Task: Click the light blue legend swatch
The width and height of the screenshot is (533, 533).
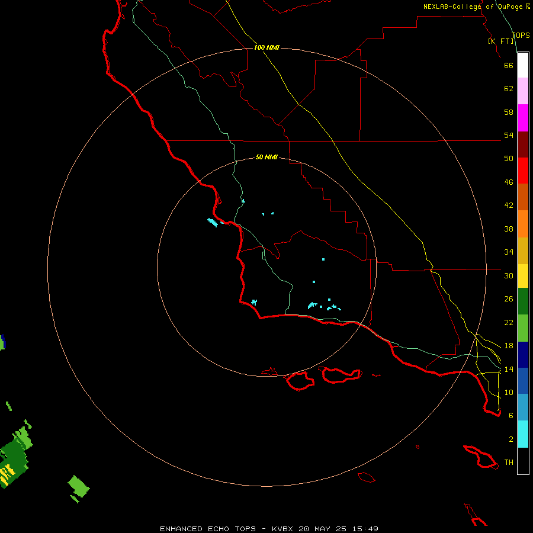Action: (523, 407)
